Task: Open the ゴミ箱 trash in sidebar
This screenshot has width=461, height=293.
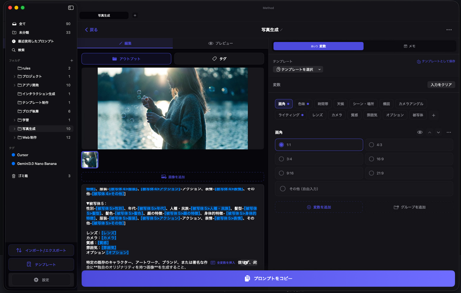Action: [x=23, y=176]
